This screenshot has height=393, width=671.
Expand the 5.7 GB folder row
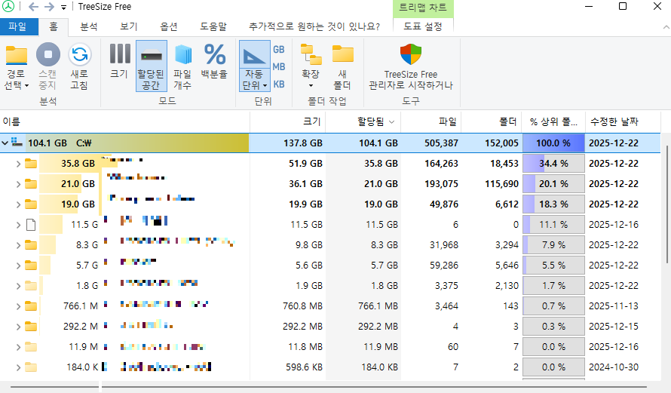18,266
